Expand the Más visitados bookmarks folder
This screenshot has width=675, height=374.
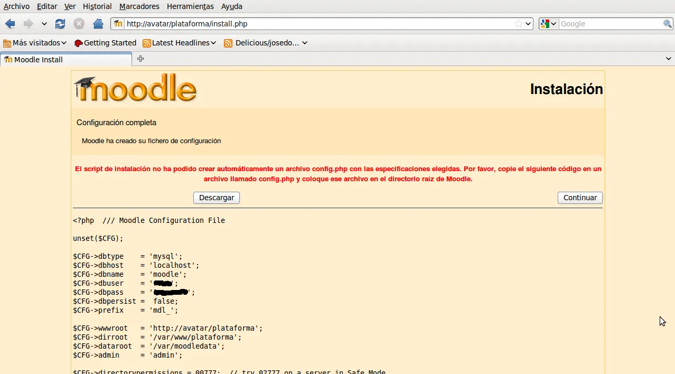pyautogui.click(x=35, y=43)
